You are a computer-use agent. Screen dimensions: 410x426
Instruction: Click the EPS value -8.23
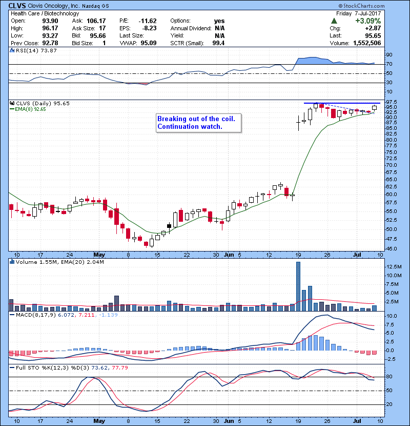tap(150, 28)
